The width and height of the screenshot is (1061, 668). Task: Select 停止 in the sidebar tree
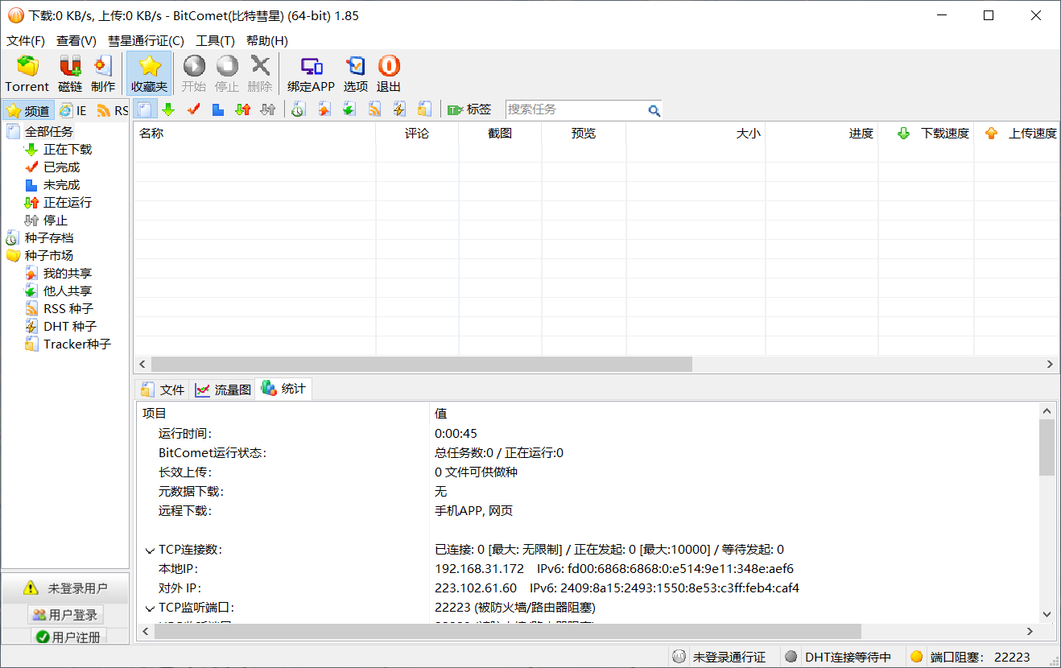coord(56,220)
